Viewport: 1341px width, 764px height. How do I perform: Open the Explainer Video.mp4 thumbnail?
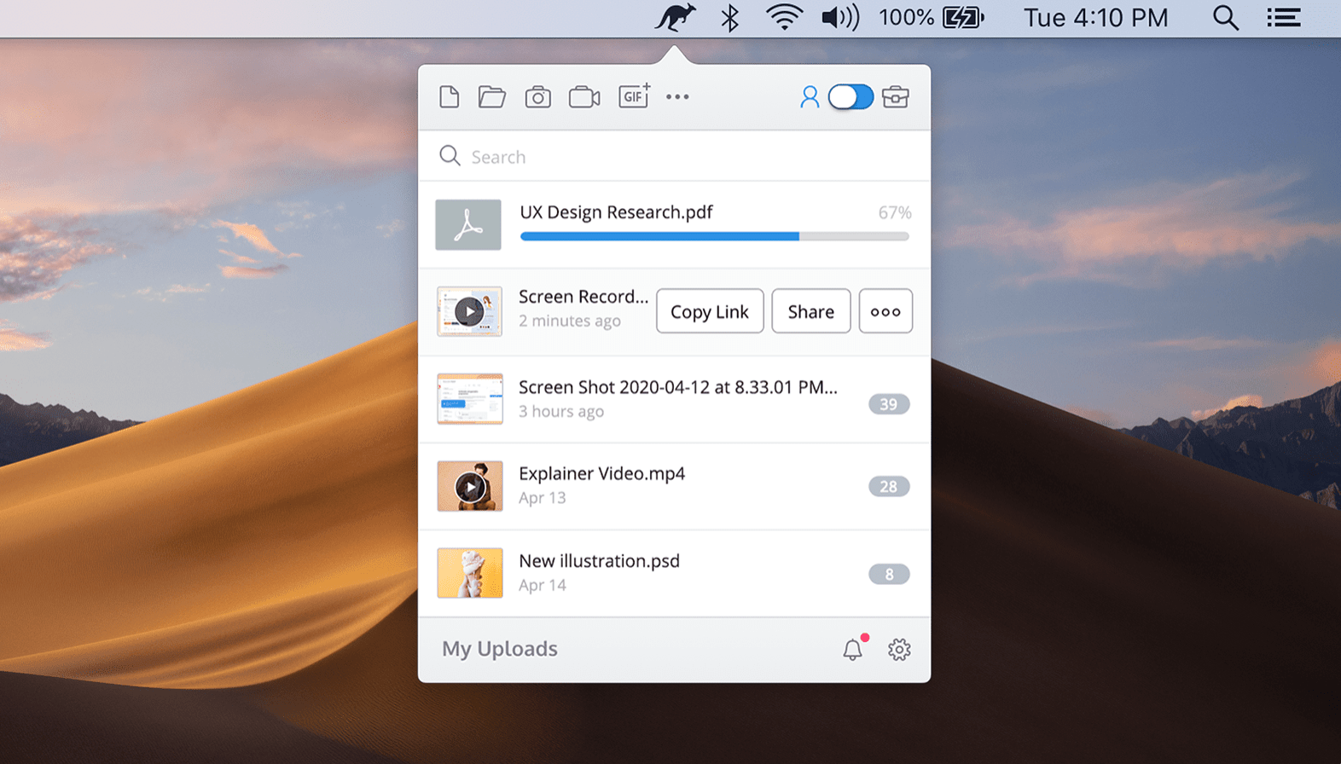[x=470, y=486]
